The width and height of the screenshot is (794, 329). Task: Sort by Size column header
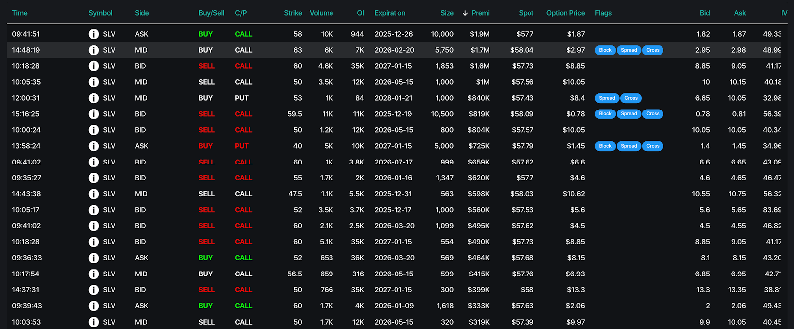click(x=447, y=13)
